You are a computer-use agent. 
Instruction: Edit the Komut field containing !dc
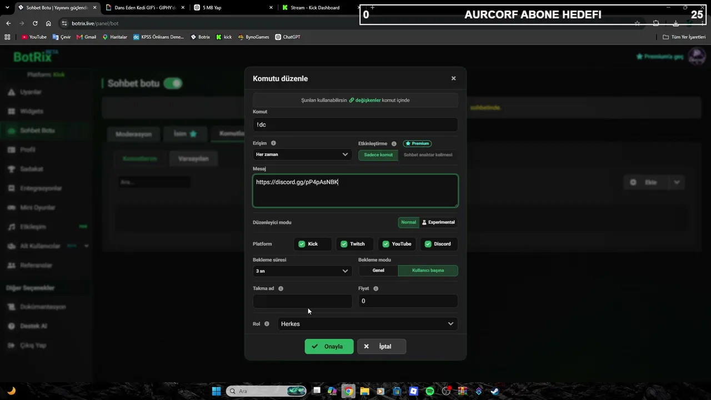click(355, 124)
